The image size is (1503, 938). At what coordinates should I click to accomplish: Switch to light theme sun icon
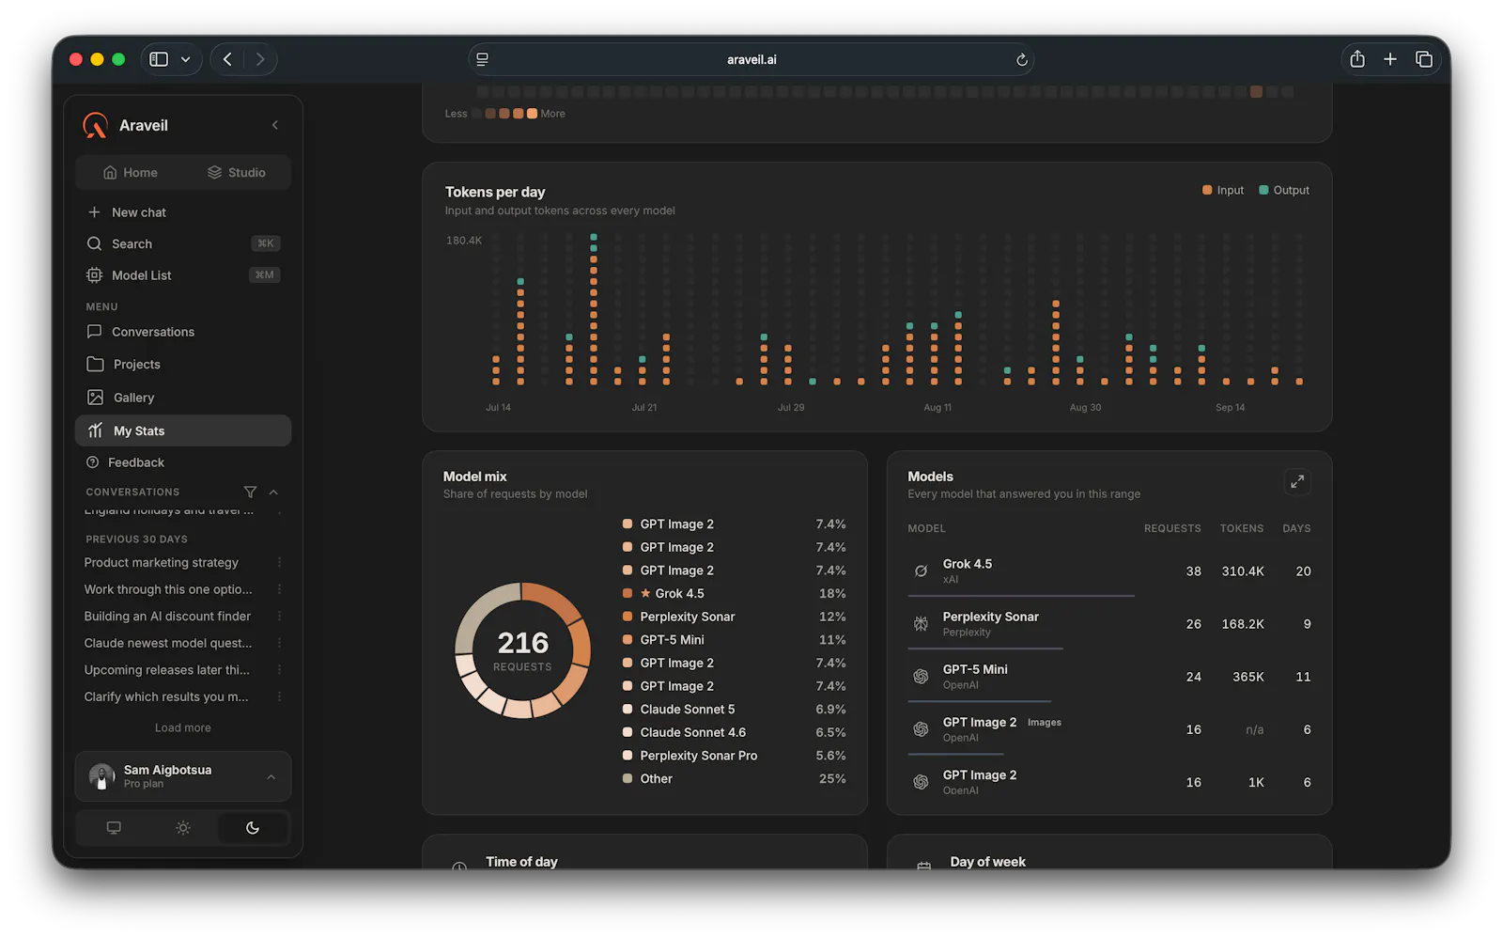[x=183, y=828]
